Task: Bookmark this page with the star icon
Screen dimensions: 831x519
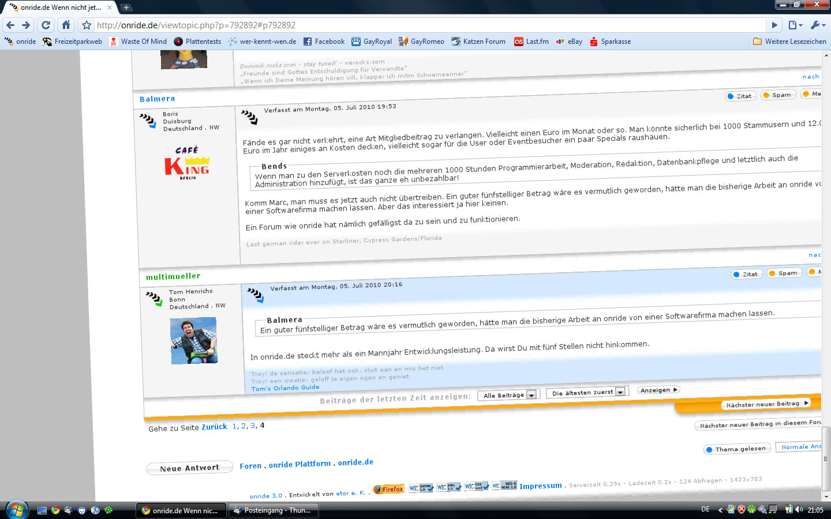Action: [87, 25]
